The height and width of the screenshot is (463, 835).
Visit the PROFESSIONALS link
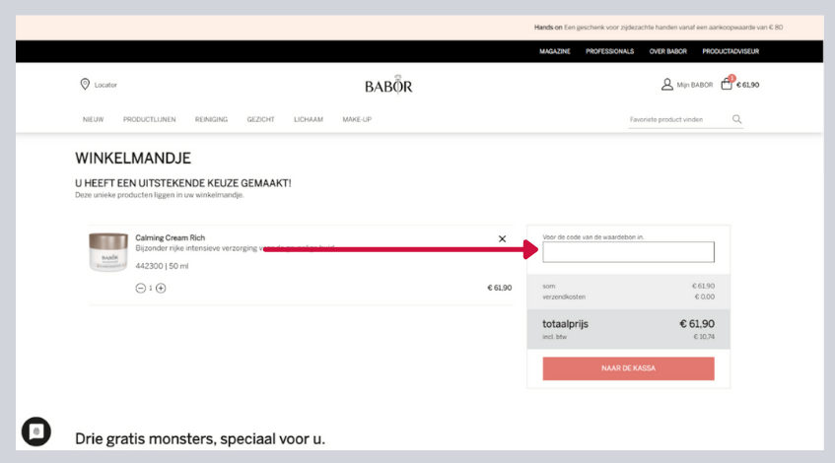[x=610, y=51]
